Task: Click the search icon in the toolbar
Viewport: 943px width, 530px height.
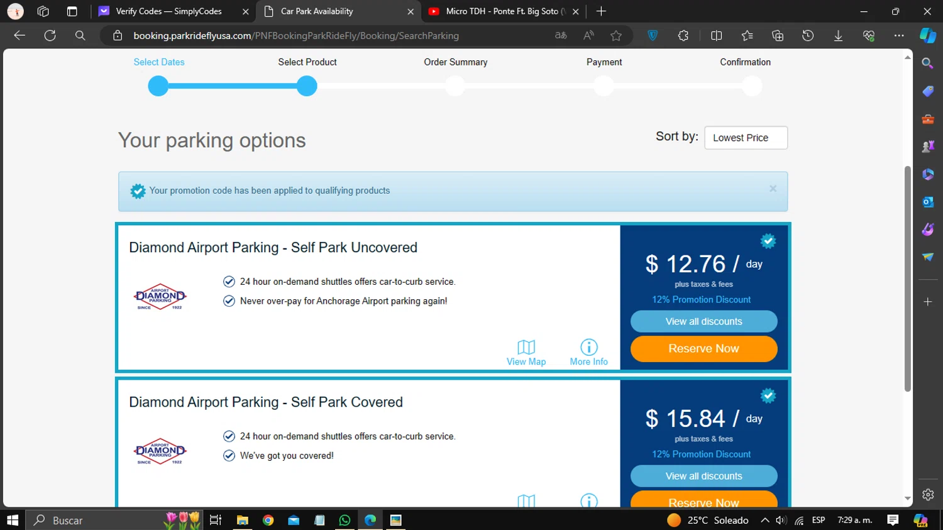Action: (80, 36)
